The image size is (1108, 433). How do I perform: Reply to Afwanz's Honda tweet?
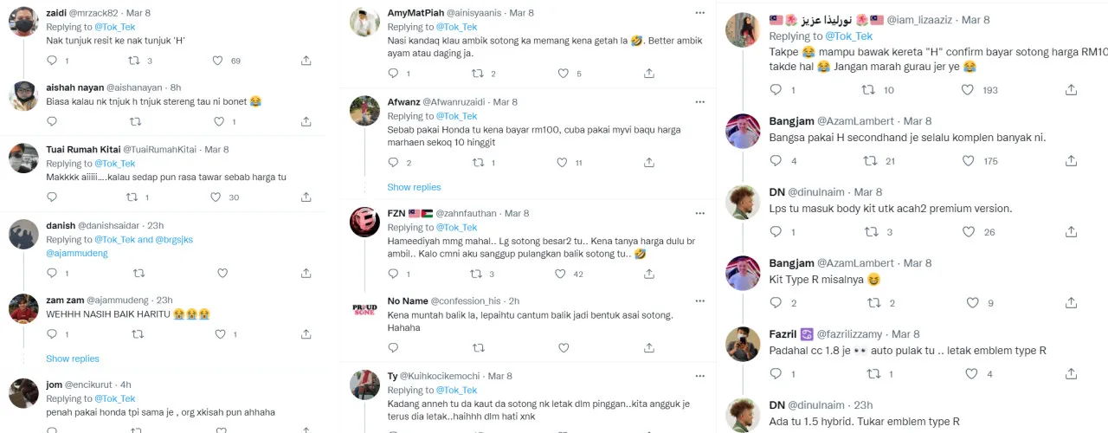click(x=394, y=163)
